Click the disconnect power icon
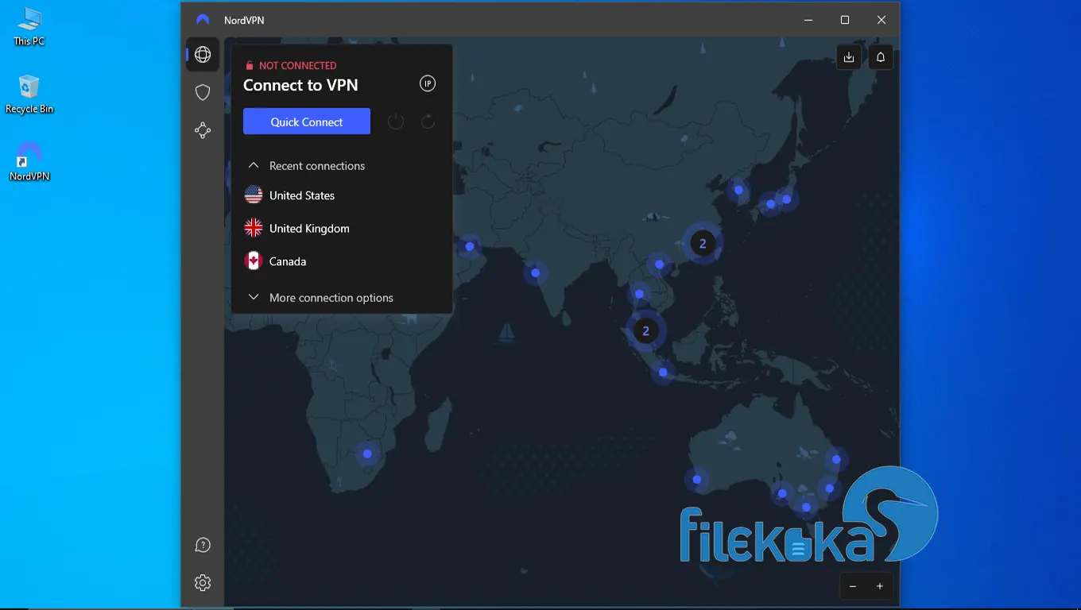Viewport: 1081px width, 610px height. tap(396, 122)
